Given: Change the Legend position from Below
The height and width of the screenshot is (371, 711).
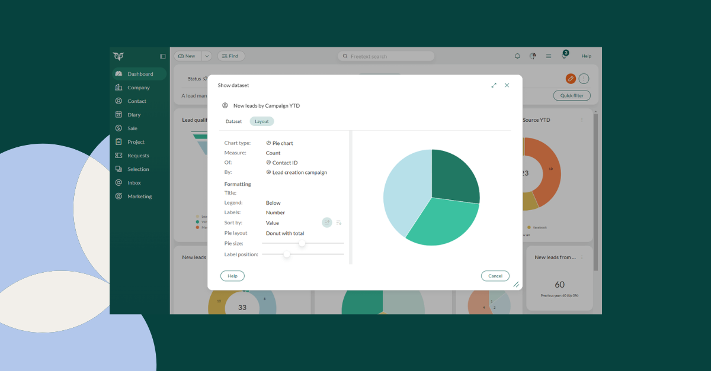Looking at the screenshot, I should click(x=273, y=203).
